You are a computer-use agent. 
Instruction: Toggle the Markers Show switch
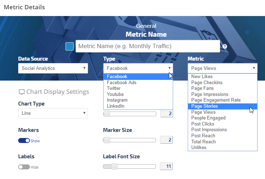click(x=24, y=140)
